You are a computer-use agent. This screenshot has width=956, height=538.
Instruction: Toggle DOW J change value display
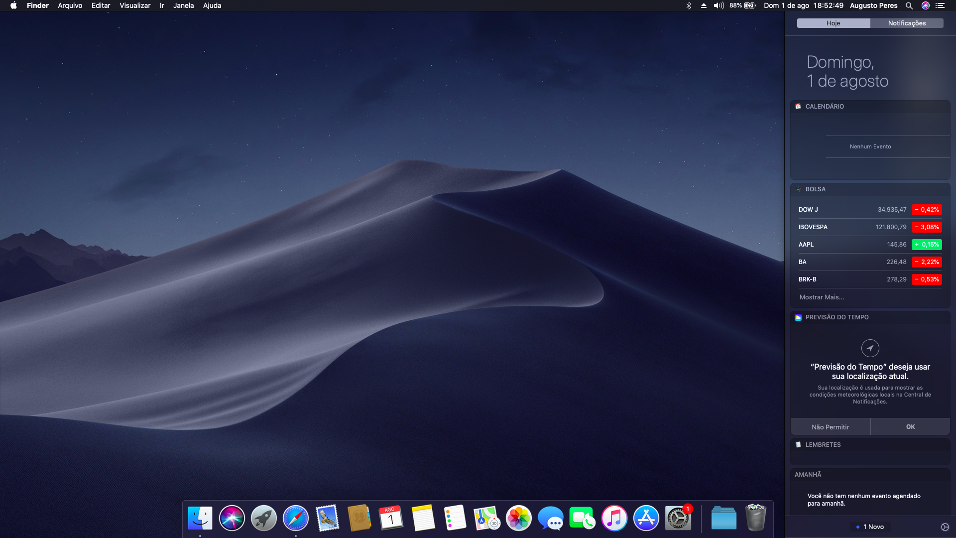pyautogui.click(x=927, y=210)
